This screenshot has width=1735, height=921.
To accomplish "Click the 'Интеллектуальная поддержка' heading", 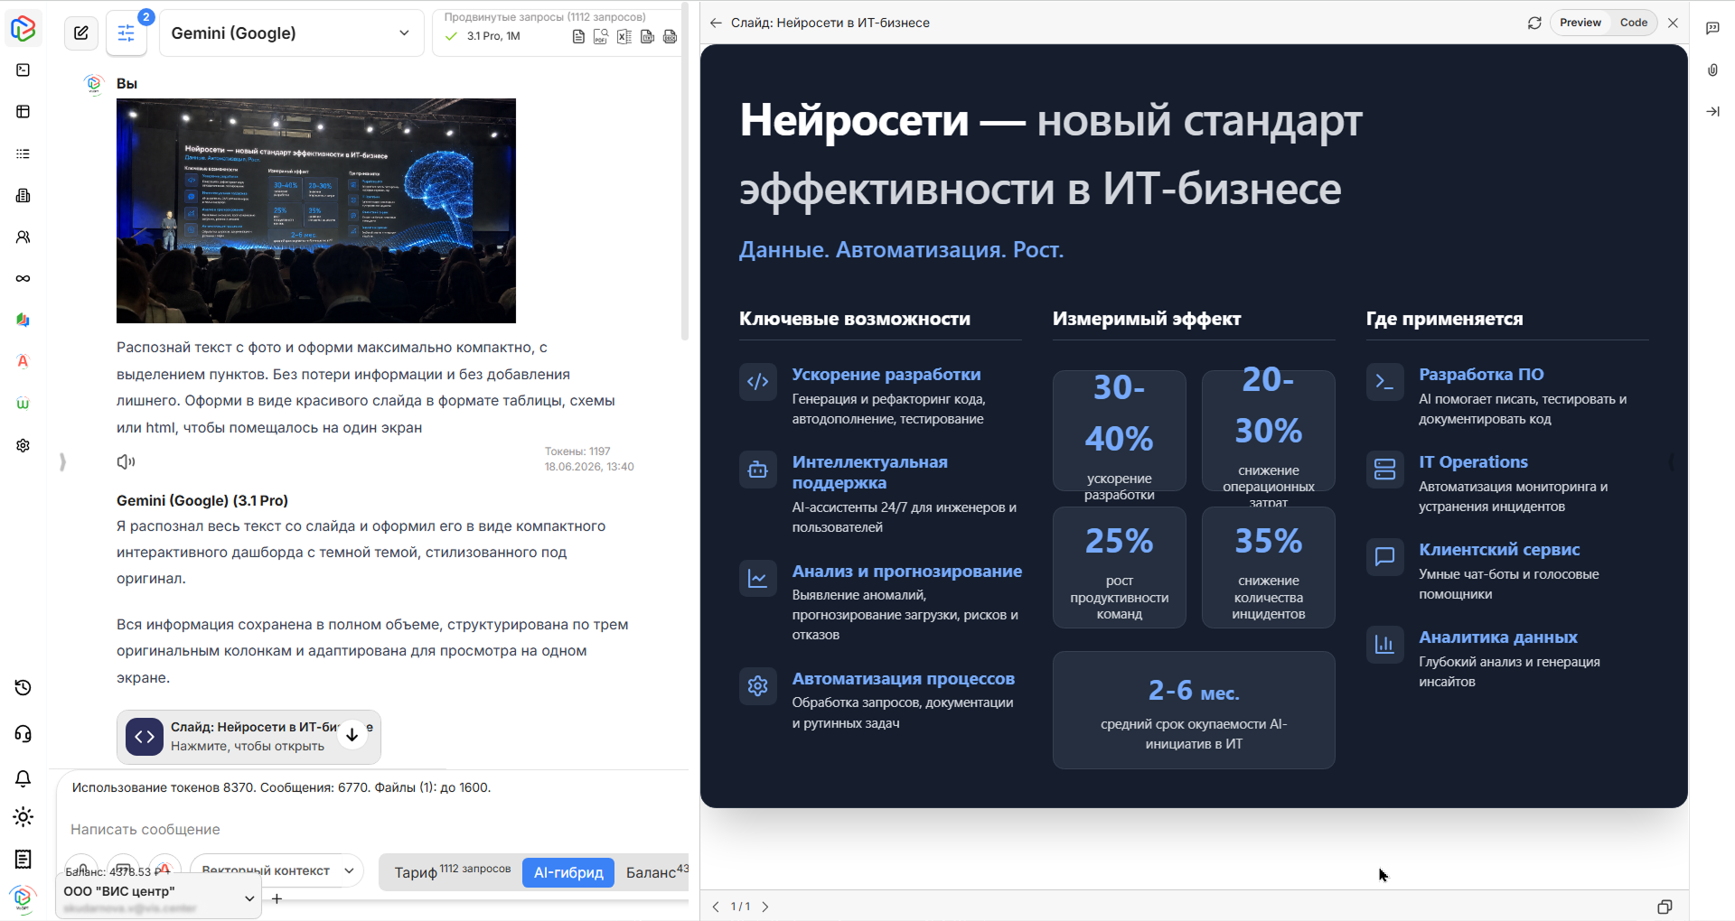I will pos(870,472).
